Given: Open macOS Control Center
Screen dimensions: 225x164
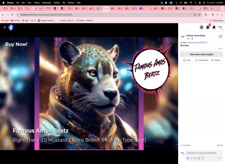Looking at the screenshot, I should (x=200, y=3).
